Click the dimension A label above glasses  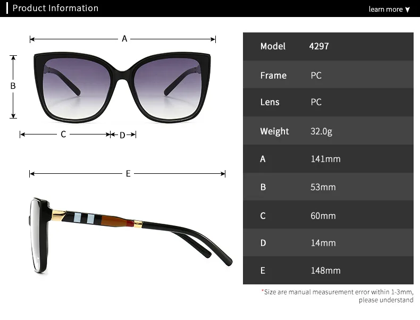(x=124, y=39)
